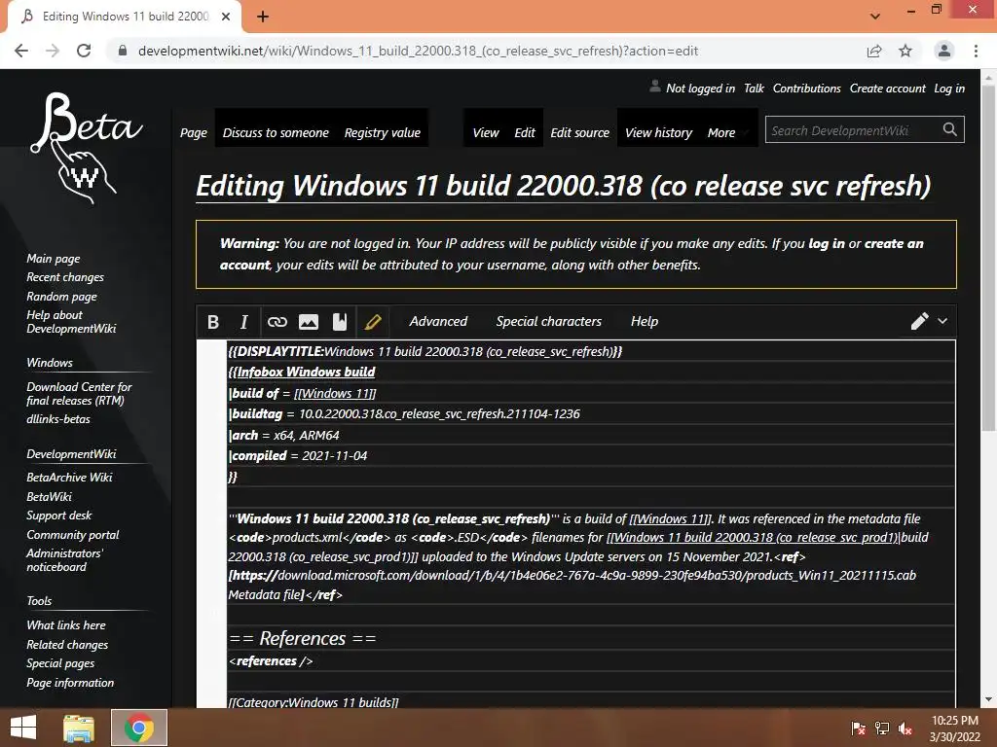This screenshot has width=997, height=747.
Task: Reload the page with refresh icon
Action: [x=84, y=51]
